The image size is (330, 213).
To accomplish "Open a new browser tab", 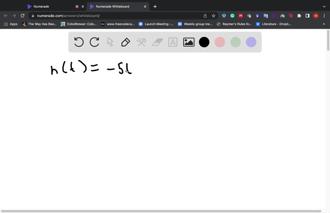I will click(x=155, y=6).
